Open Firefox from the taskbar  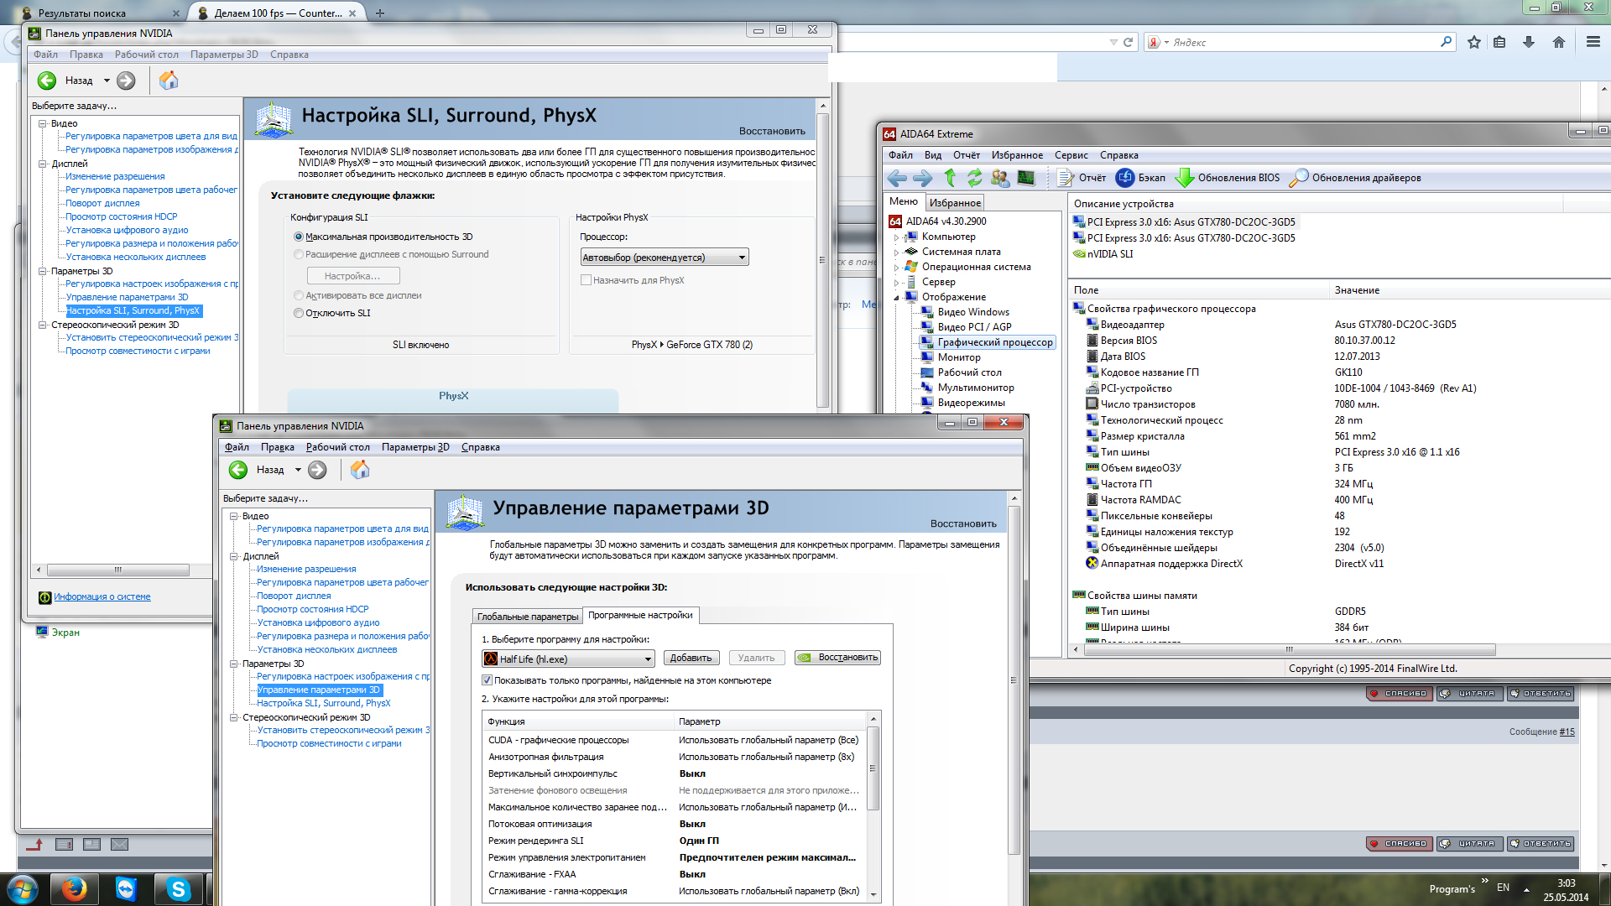pyautogui.click(x=74, y=889)
